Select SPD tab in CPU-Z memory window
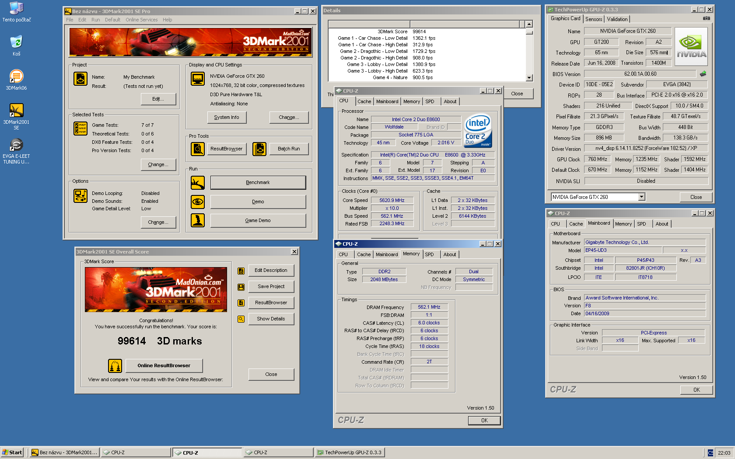This screenshot has width=735, height=459. [429, 254]
